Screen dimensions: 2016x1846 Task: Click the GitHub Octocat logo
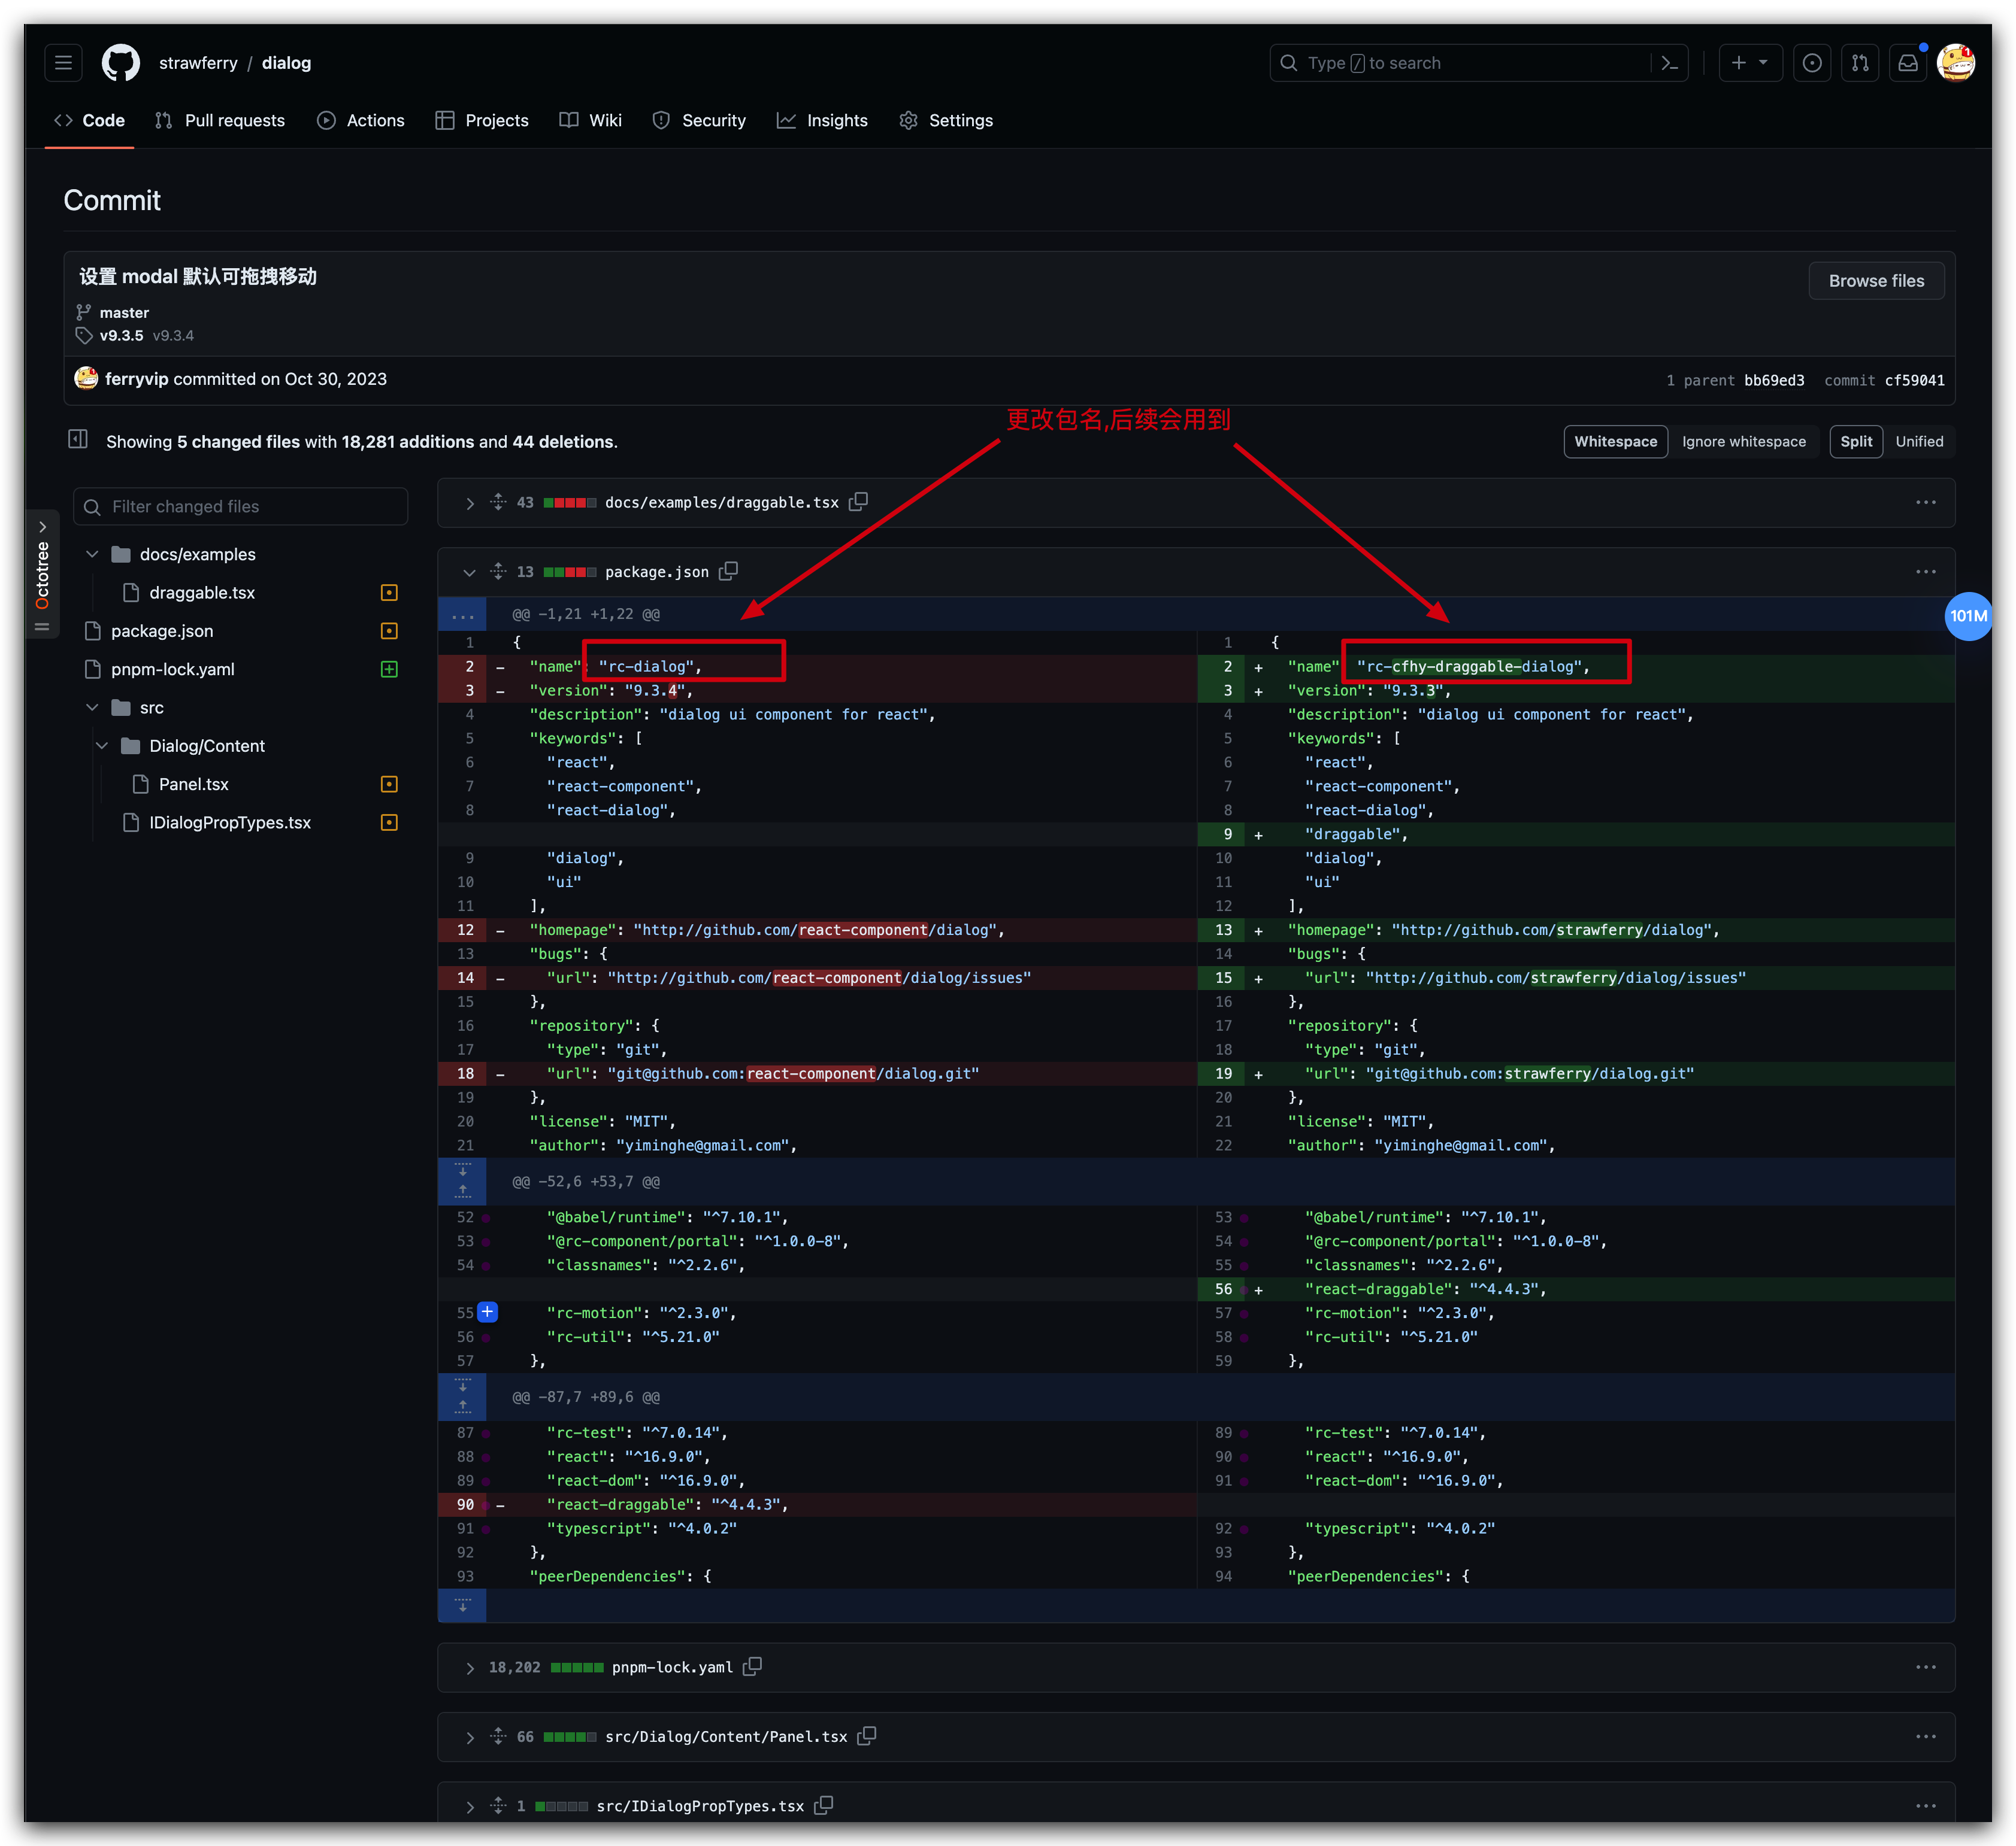121,63
